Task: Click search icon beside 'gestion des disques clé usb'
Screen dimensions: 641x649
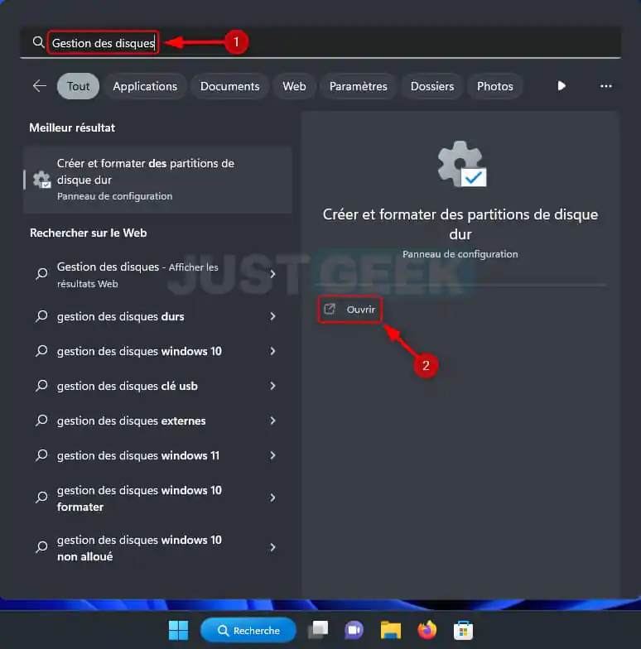Action: (x=41, y=386)
